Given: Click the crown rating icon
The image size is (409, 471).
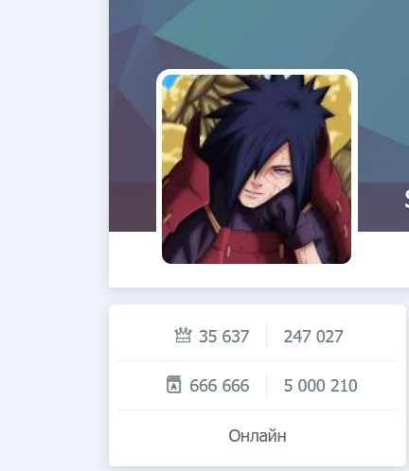Looking at the screenshot, I should tap(183, 335).
